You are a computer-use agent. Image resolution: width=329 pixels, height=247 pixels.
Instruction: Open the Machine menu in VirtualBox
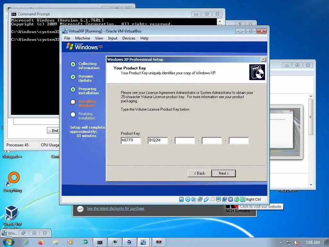pyautogui.click(x=83, y=38)
